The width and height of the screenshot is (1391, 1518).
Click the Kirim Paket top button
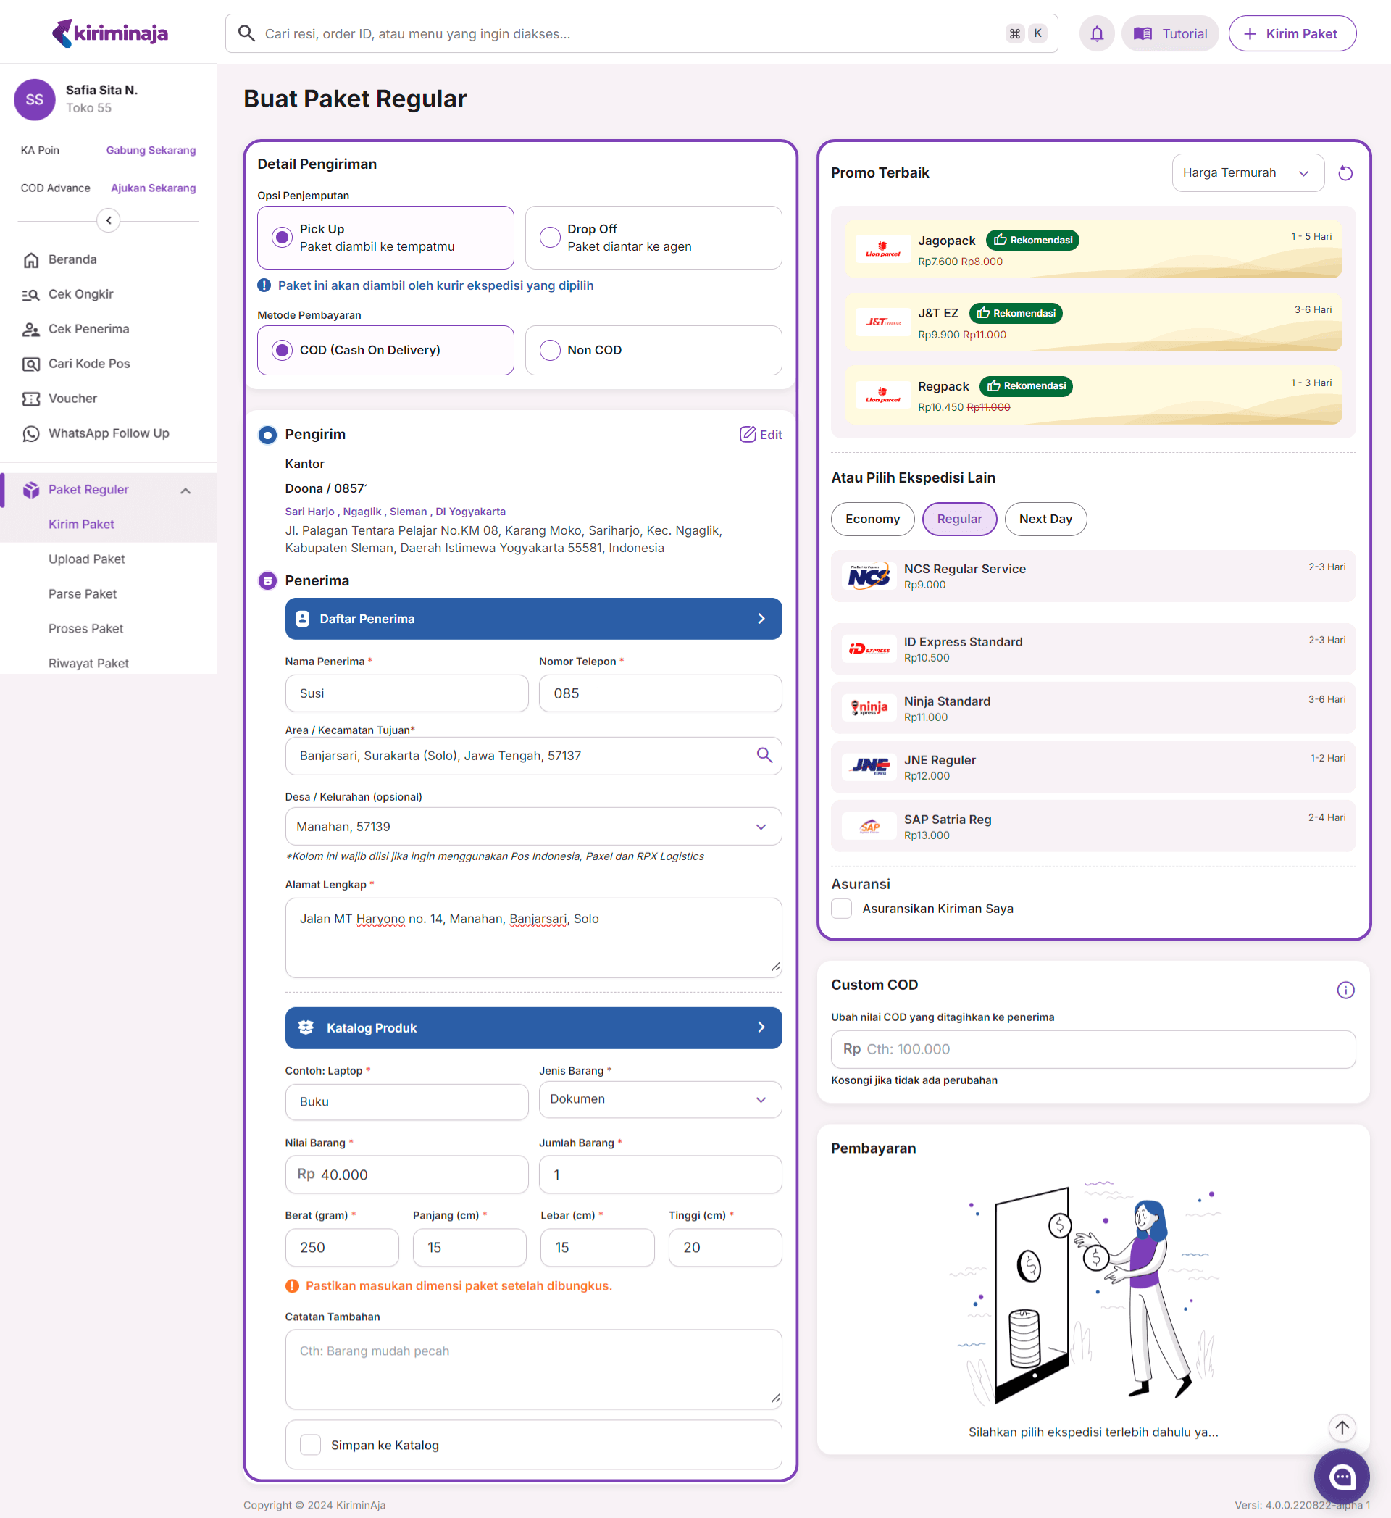pos(1292,34)
